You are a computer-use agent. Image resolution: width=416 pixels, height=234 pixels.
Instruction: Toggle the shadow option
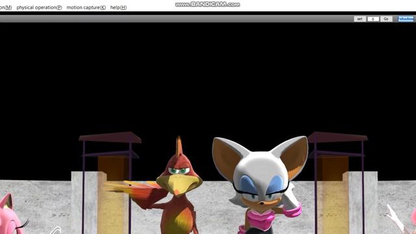tap(406, 19)
